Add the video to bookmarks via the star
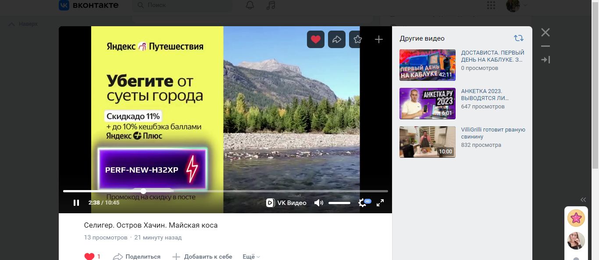Screen dimensions: 599x260 [x=358, y=39]
